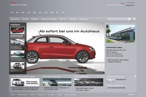
Task: Open the Weitere Standorte sidebar link
Action: pos(114,62)
